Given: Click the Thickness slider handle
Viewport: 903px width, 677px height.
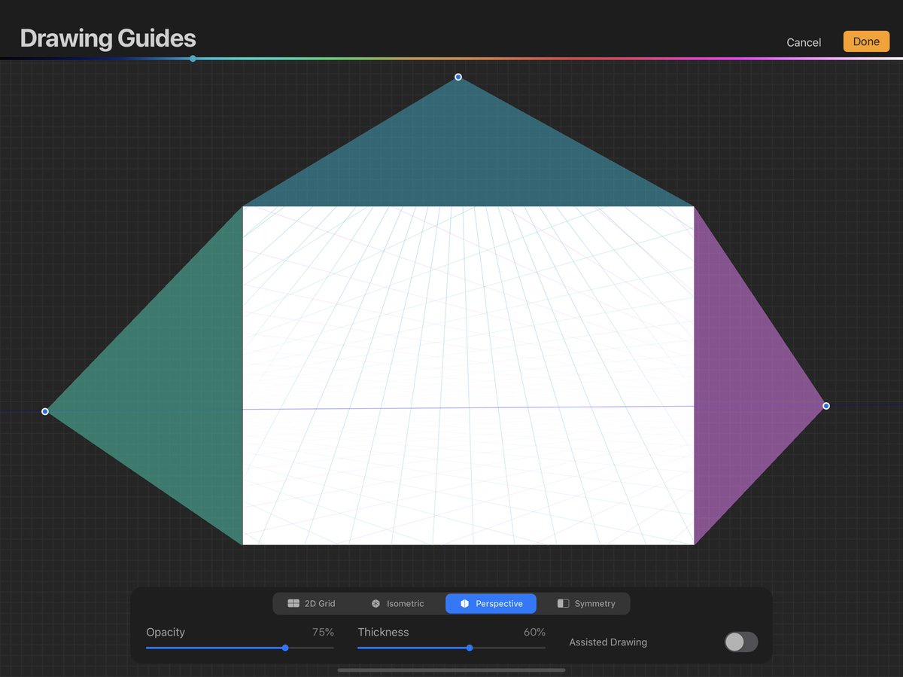Looking at the screenshot, I should 470,648.
